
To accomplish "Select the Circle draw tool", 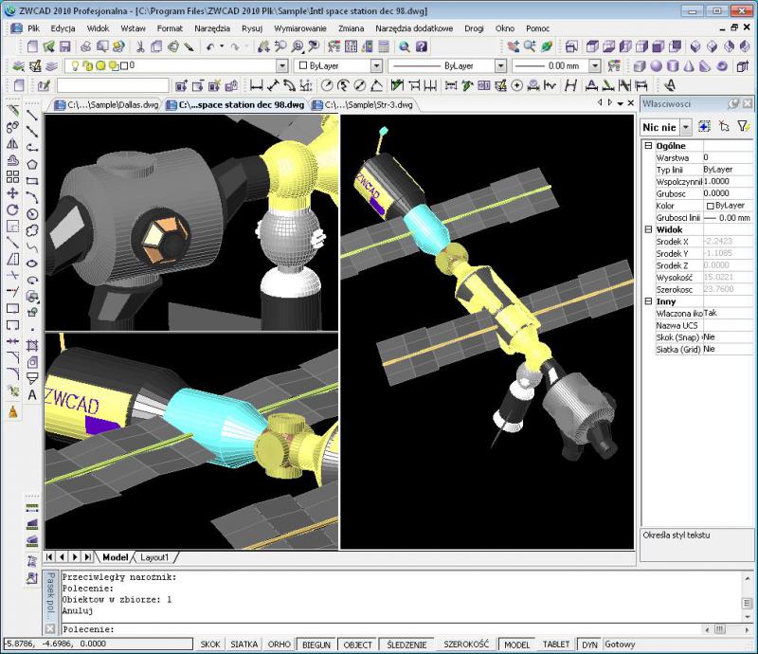I will click(x=32, y=214).
